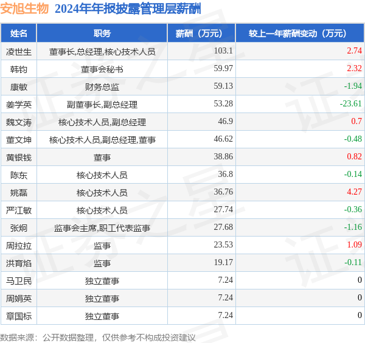Select the name 康敏
This screenshot has width=365, height=343.
19,87
